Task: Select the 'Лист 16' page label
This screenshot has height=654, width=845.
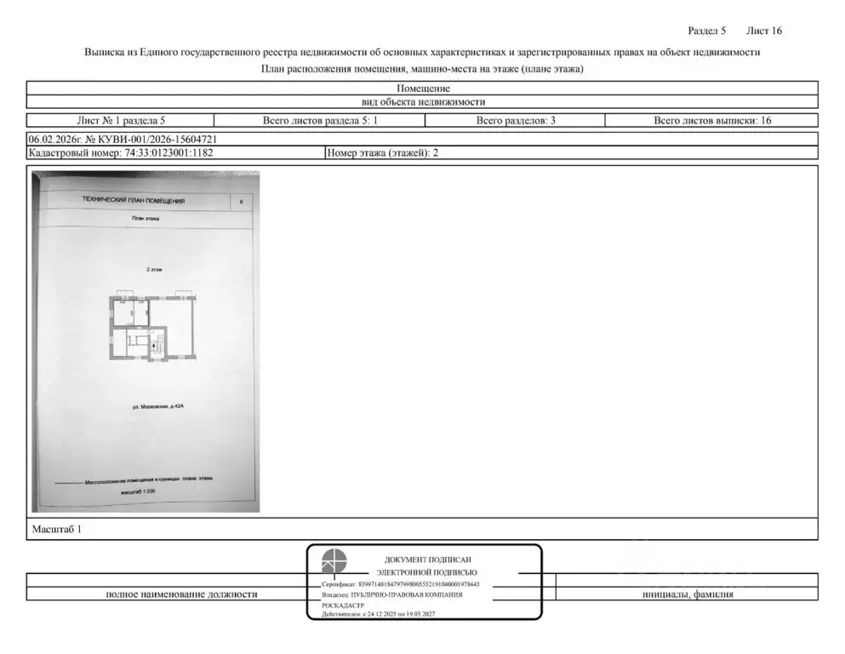Action: (x=763, y=31)
